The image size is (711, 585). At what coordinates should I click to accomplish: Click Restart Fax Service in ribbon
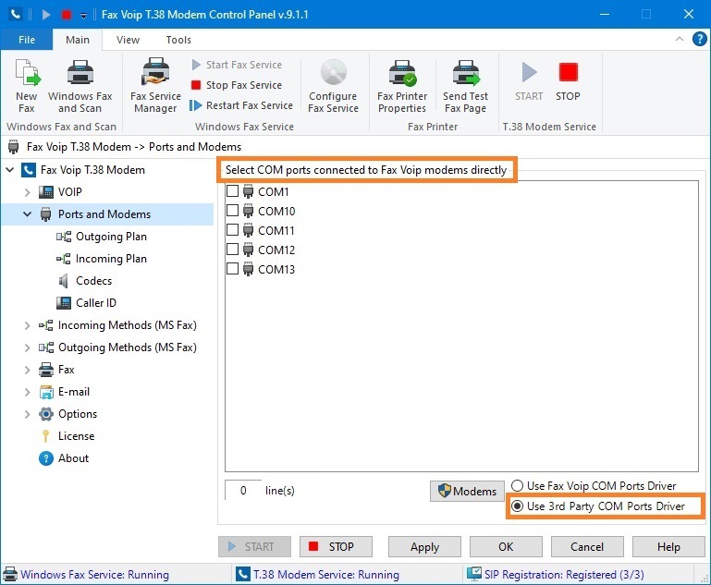pos(241,105)
